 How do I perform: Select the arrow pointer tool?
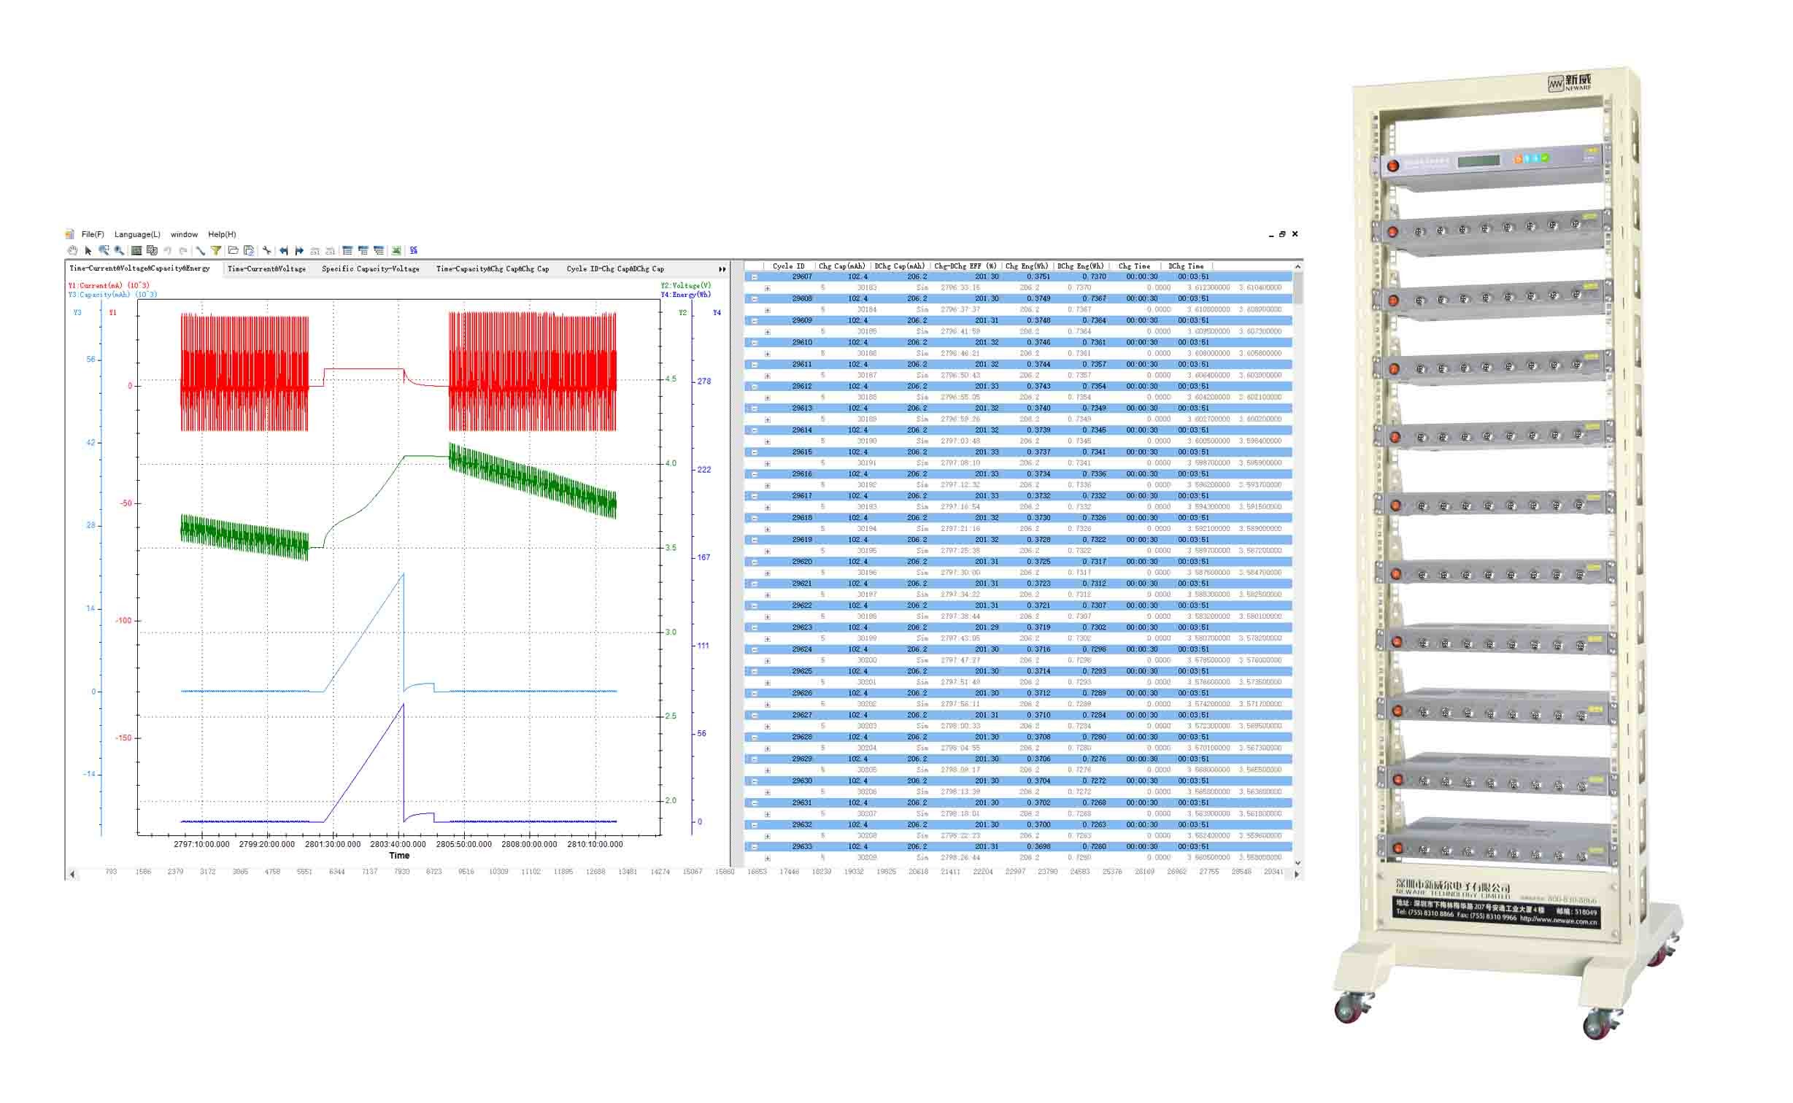pyautogui.click(x=88, y=250)
